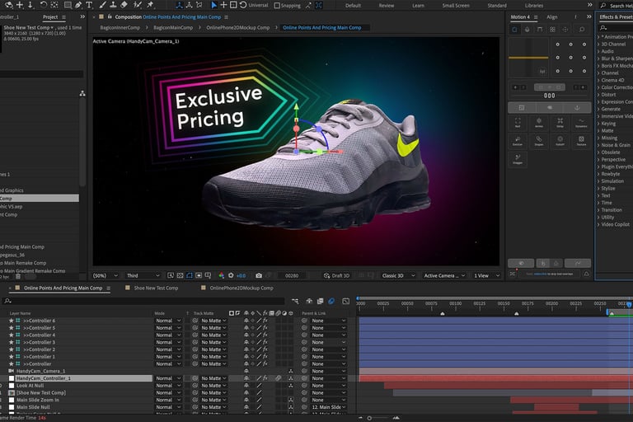Open the Text effects category
The width and height of the screenshot is (633, 422).
(x=606, y=195)
